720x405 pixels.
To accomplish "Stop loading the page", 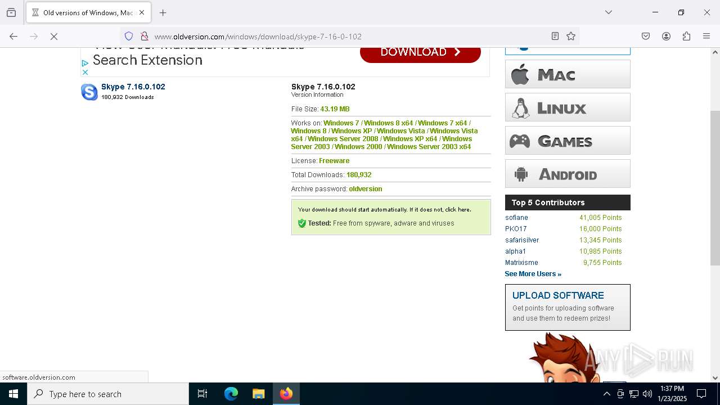I will pyautogui.click(x=54, y=36).
